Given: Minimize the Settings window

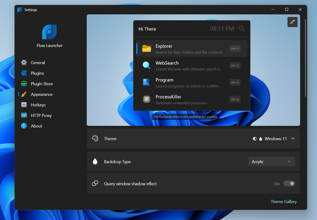Looking at the screenshot, I should [x=273, y=10].
